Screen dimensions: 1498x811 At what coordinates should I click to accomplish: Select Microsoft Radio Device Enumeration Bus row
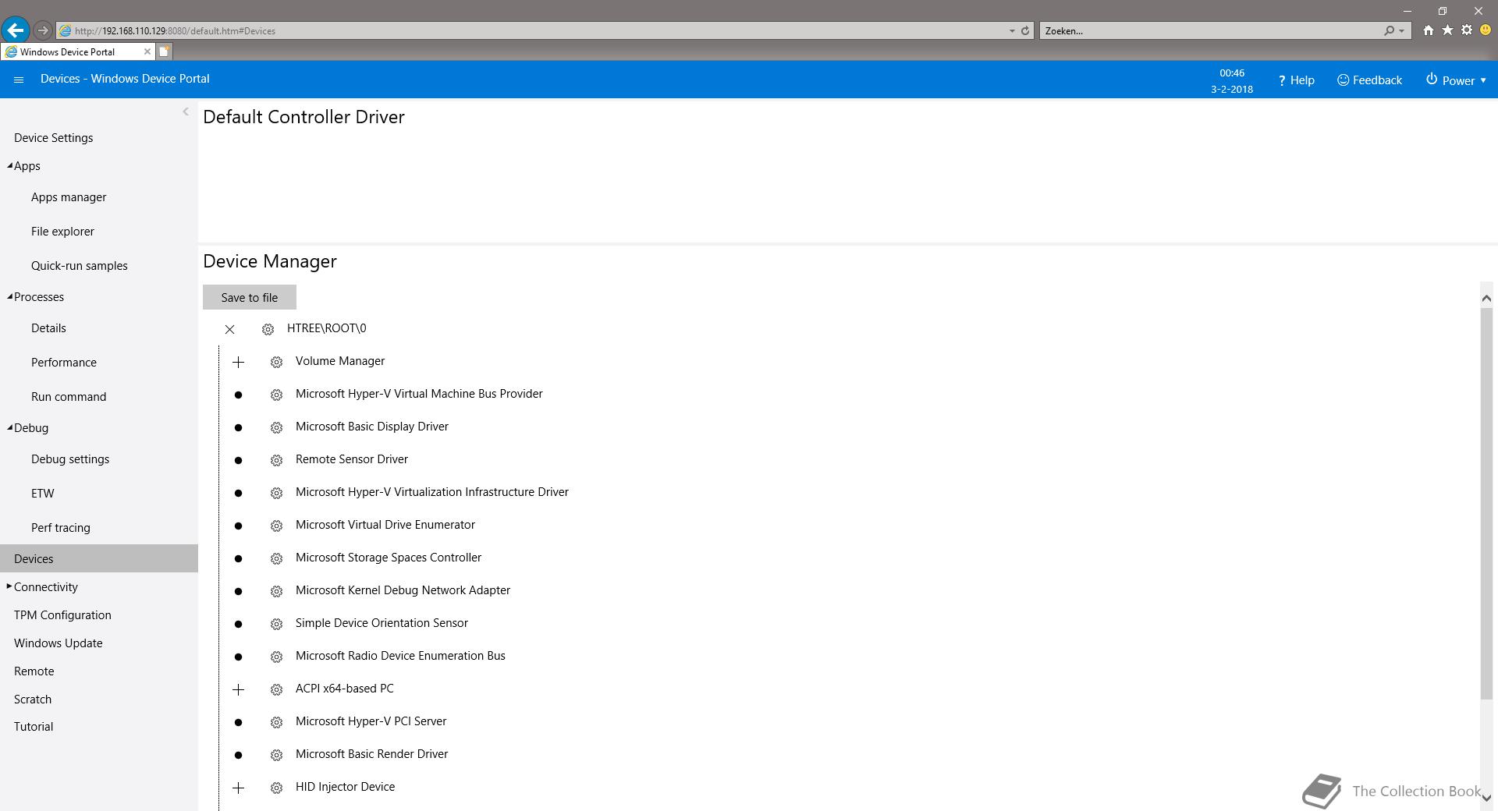[400, 656]
